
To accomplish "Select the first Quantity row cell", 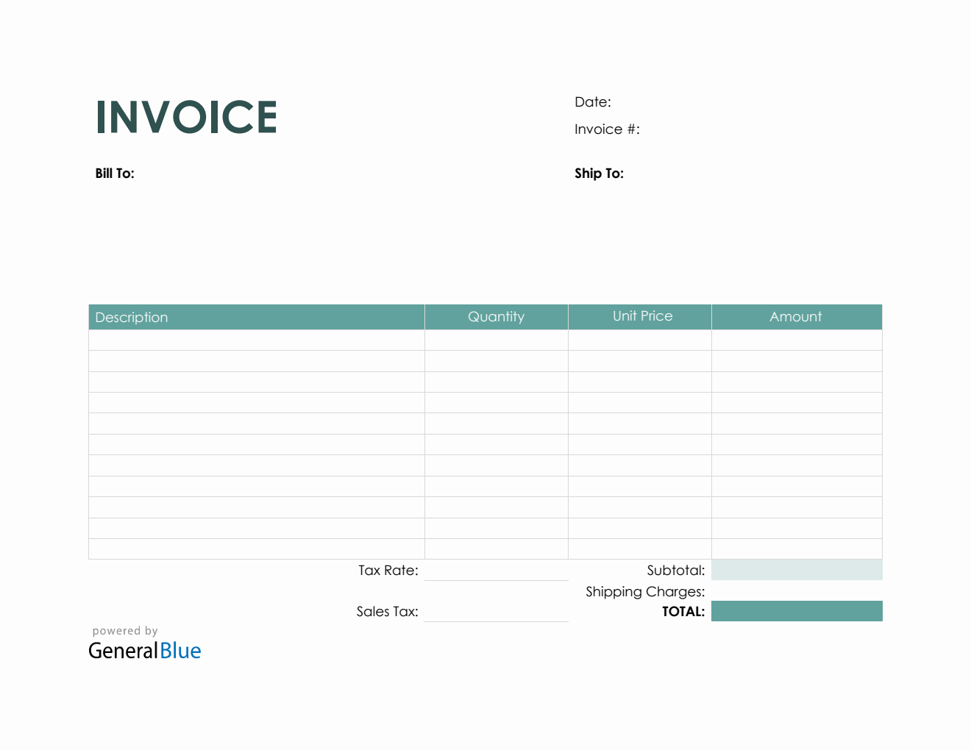I will (496, 340).
